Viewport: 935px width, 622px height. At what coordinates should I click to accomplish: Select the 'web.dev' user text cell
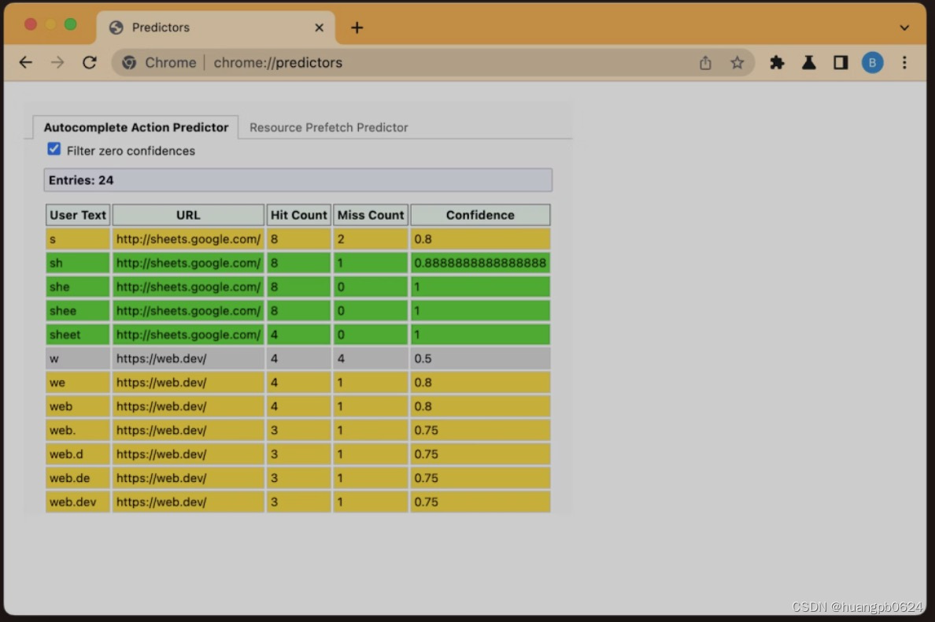[x=77, y=502]
